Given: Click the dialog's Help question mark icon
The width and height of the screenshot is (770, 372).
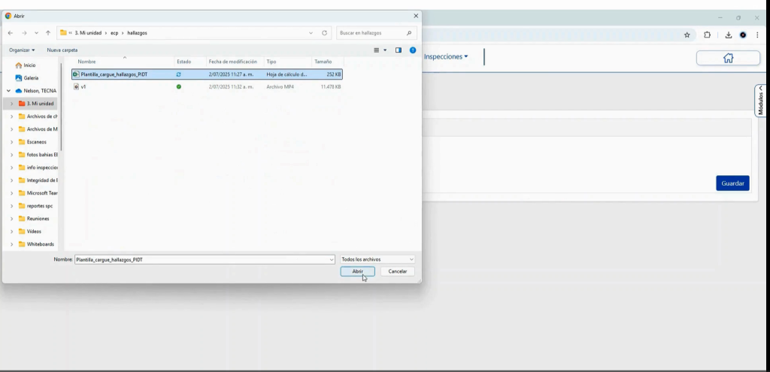Looking at the screenshot, I should [413, 50].
